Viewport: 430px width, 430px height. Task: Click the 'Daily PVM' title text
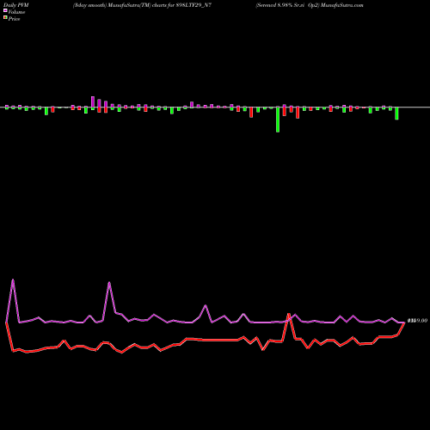click(x=16, y=5)
